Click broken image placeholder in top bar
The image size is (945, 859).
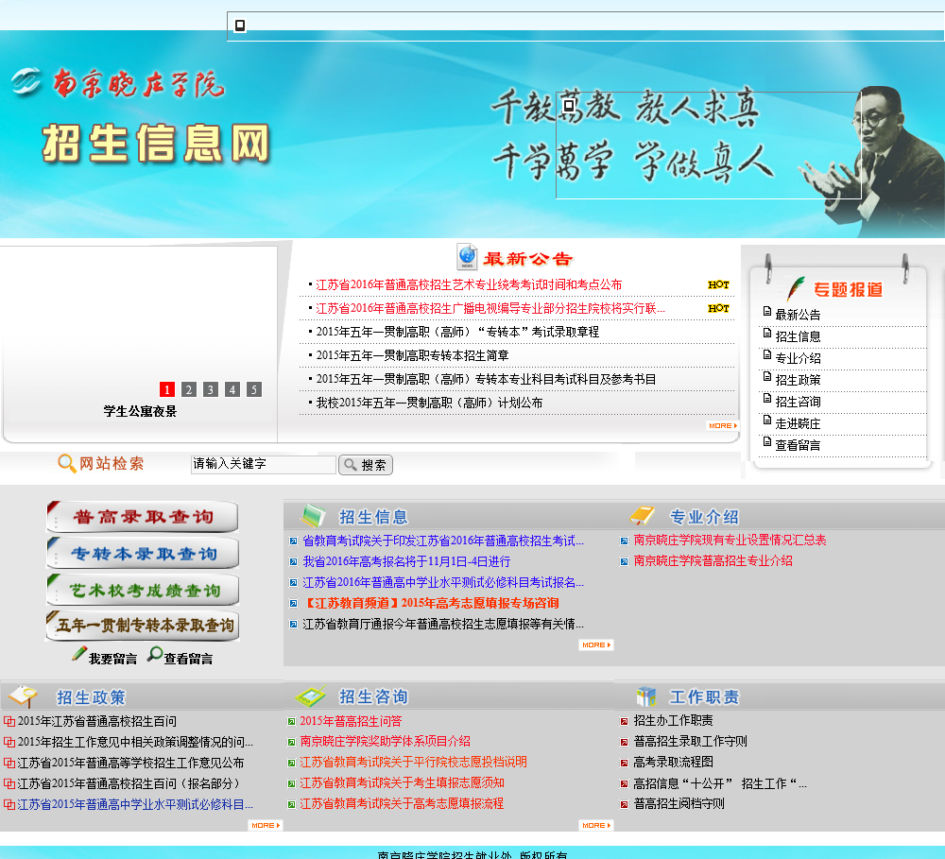pyautogui.click(x=240, y=26)
